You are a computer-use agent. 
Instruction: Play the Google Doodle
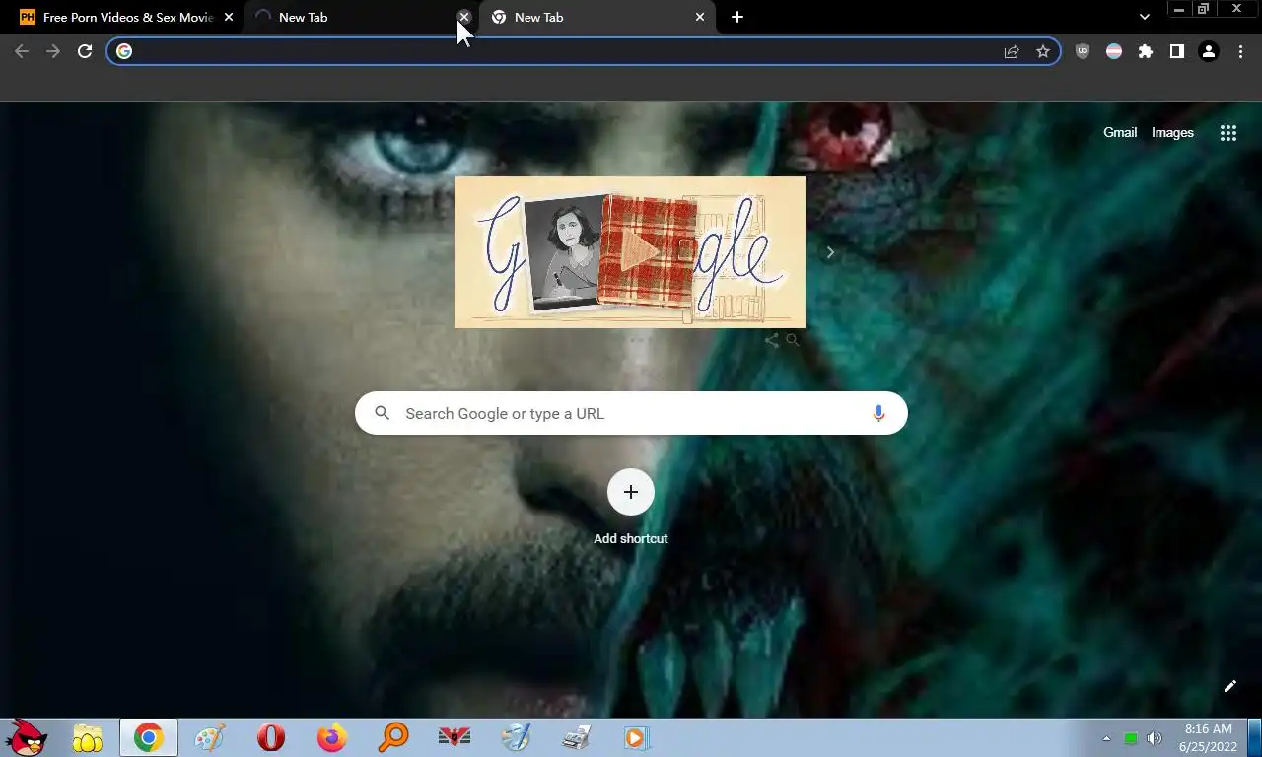(x=642, y=253)
